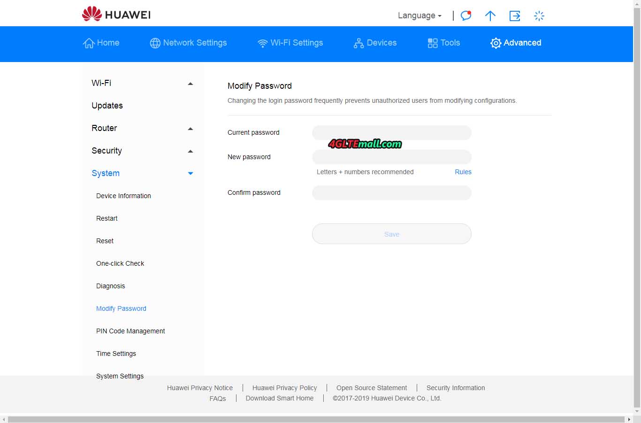Select PIN Code Management in sidebar
Screen dimensions: 641x423
tap(130, 331)
